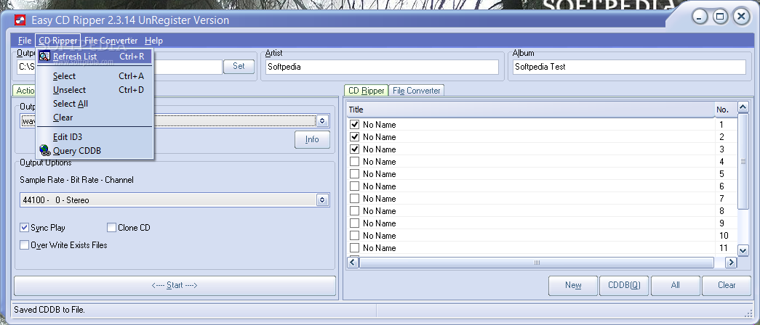Viewport: 760px width, 325px height.
Task: Open the output format dropdown arrow
Action: click(322, 120)
